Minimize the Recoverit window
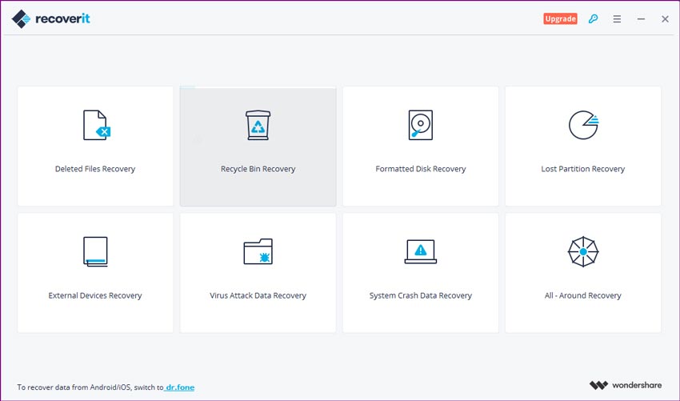Viewport: 680px width, 401px height. [x=641, y=18]
